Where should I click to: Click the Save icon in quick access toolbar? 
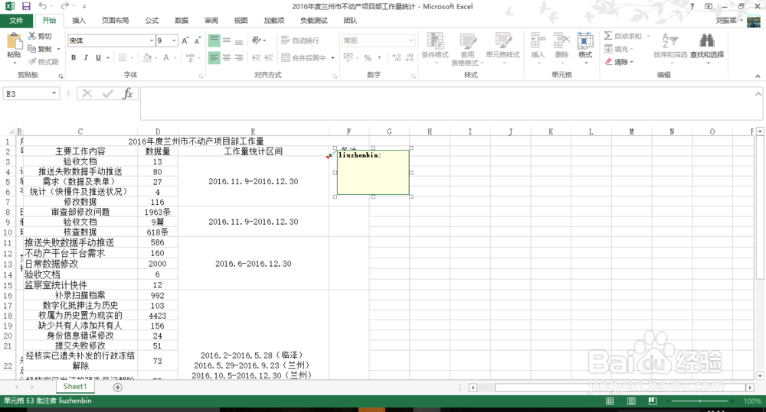[x=26, y=6]
